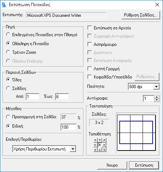This screenshot has width=163, height=172.
Task: Select top-center placement arrow
Action: pos(100,140)
